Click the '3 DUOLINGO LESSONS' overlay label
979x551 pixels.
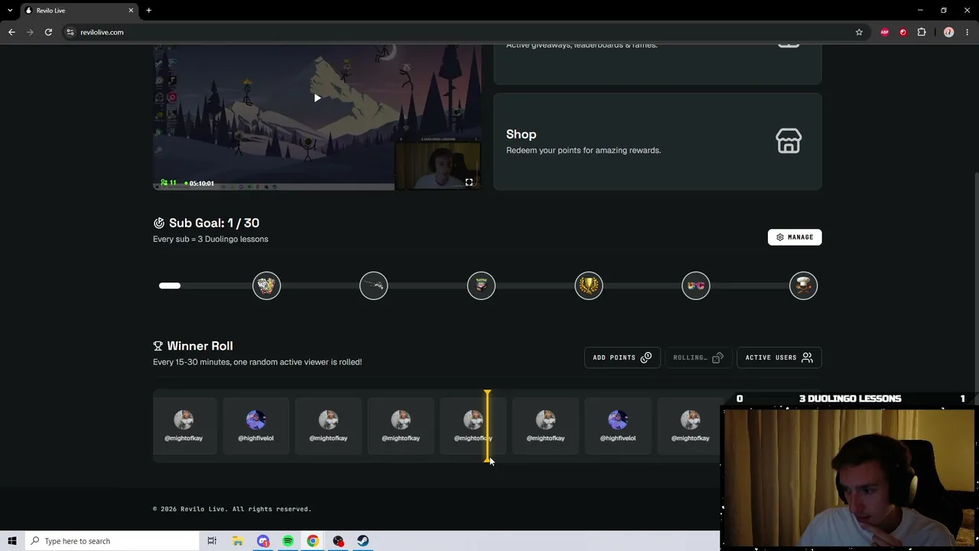tap(850, 399)
